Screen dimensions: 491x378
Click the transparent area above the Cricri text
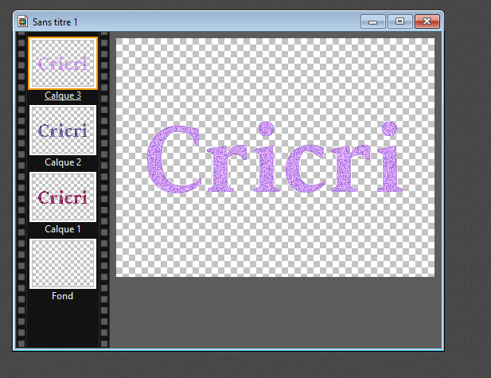275,76
